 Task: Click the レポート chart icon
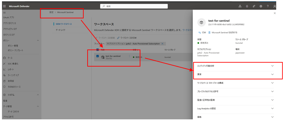click(4, 70)
